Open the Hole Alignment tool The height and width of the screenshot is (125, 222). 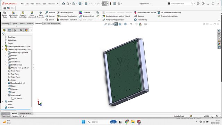coord(32,15)
